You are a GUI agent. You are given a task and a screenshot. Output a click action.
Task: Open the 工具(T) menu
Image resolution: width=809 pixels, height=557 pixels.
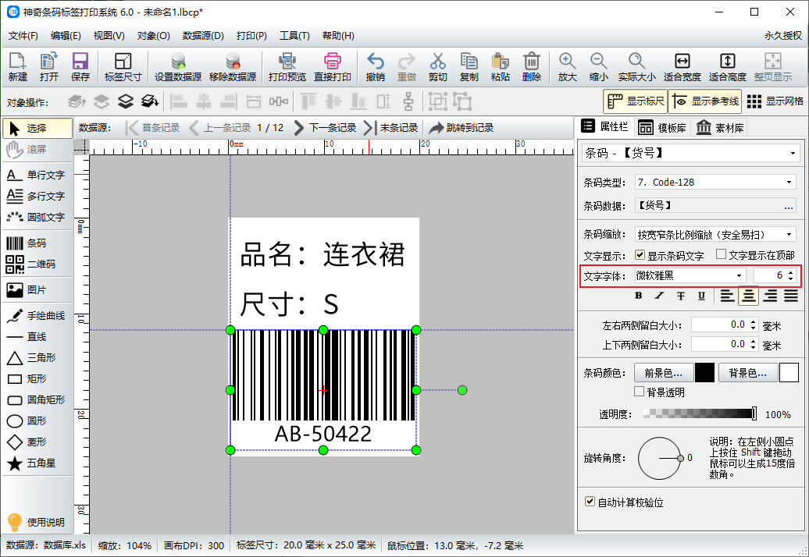[294, 36]
